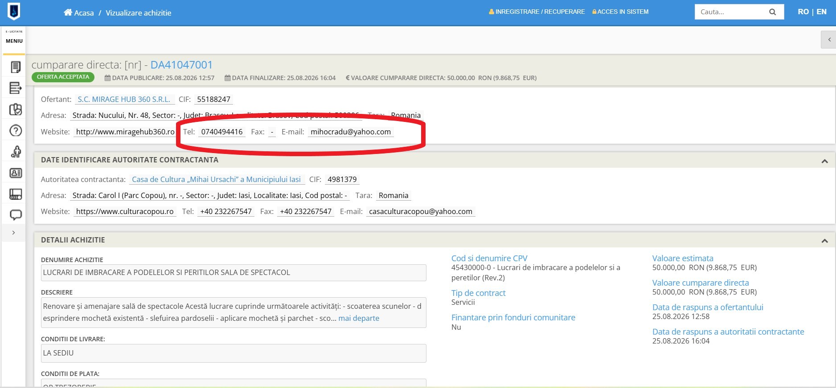Click Valoare estimata heading
This screenshot has height=388, width=836.
[683, 258]
